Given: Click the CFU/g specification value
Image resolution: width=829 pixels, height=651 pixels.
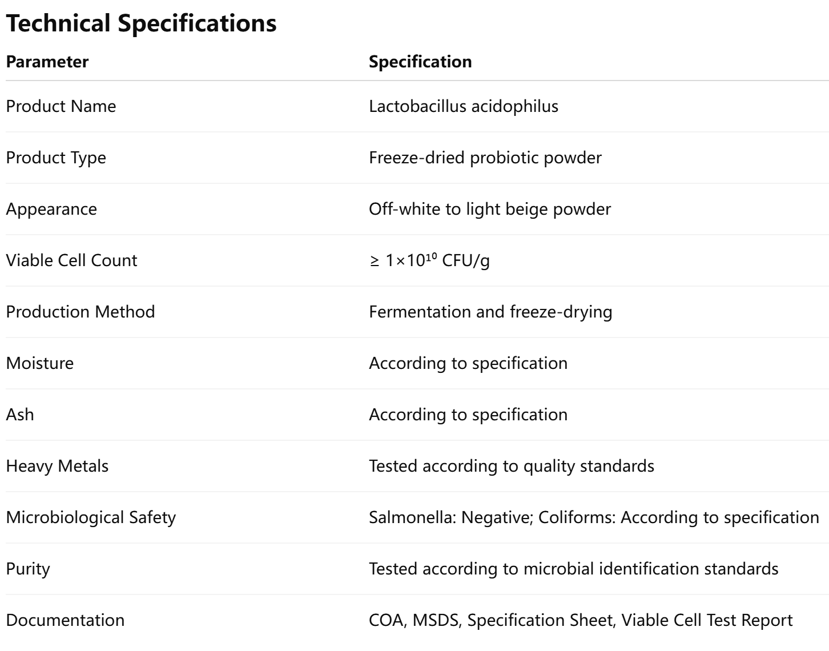Looking at the screenshot, I should coord(429,260).
